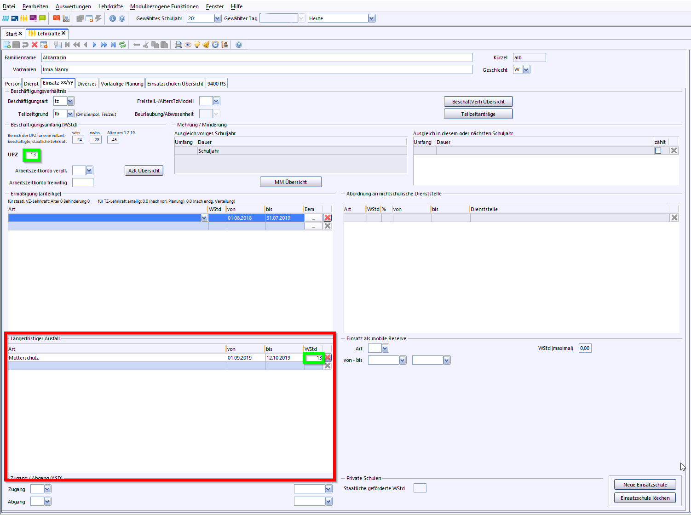This screenshot has height=515, width=691.
Task: Expand the Zugang dropdown
Action: tap(47, 489)
